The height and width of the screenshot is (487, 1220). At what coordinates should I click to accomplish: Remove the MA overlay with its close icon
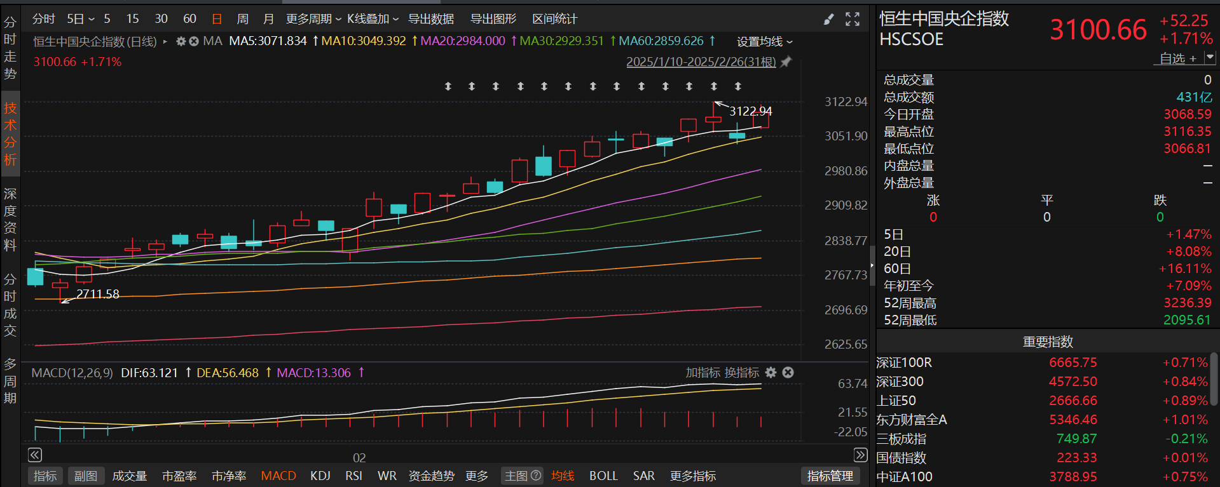click(194, 41)
